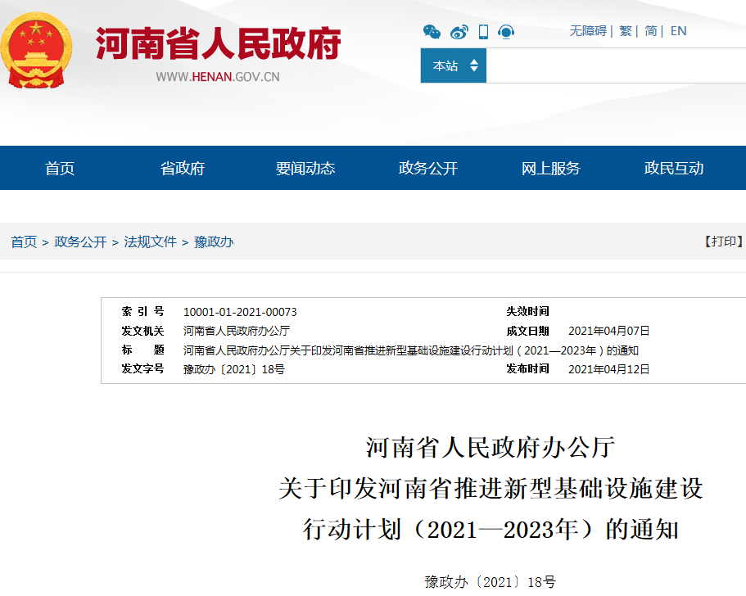Image resolution: width=746 pixels, height=596 pixels.
Task: Click the headset smart assistant icon
Action: [x=506, y=32]
